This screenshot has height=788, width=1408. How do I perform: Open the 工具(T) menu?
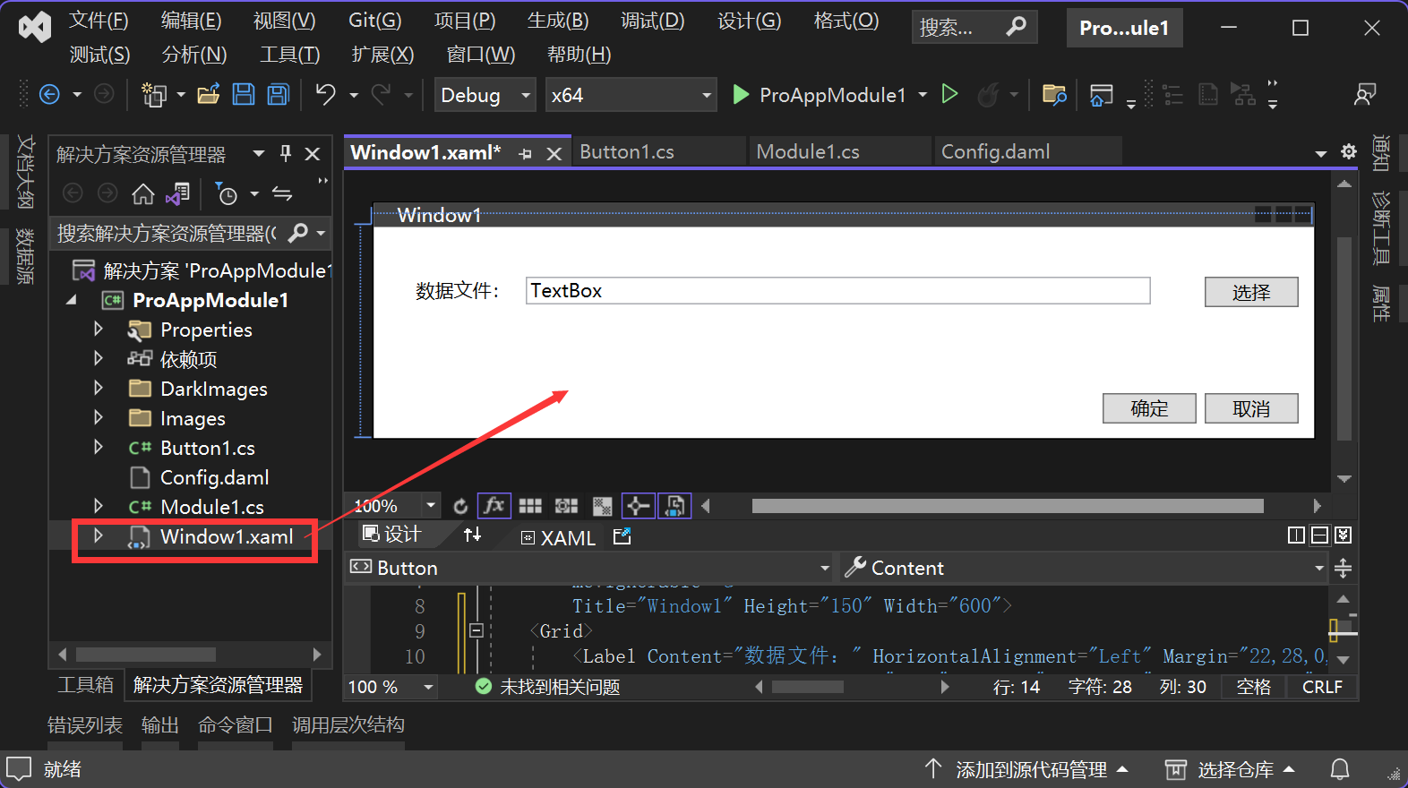(x=289, y=55)
